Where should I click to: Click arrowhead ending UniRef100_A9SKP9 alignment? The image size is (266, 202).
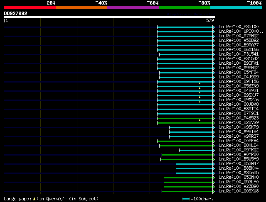click(x=214, y=127)
